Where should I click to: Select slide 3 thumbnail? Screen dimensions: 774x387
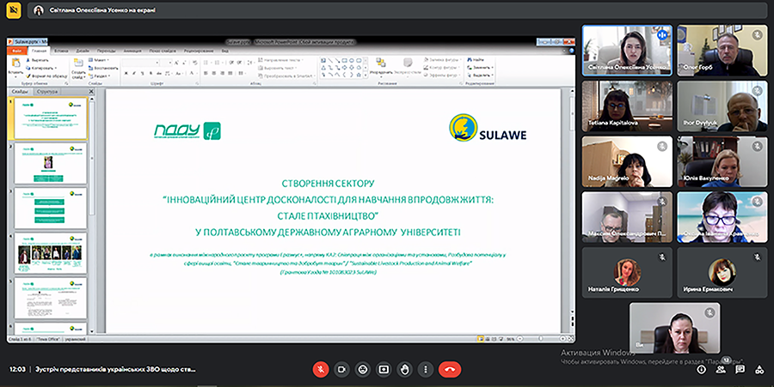[51, 209]
